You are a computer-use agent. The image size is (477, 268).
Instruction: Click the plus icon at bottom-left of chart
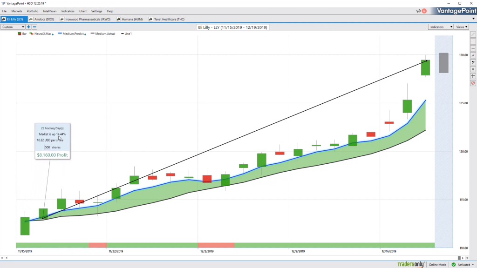(2, 258)
